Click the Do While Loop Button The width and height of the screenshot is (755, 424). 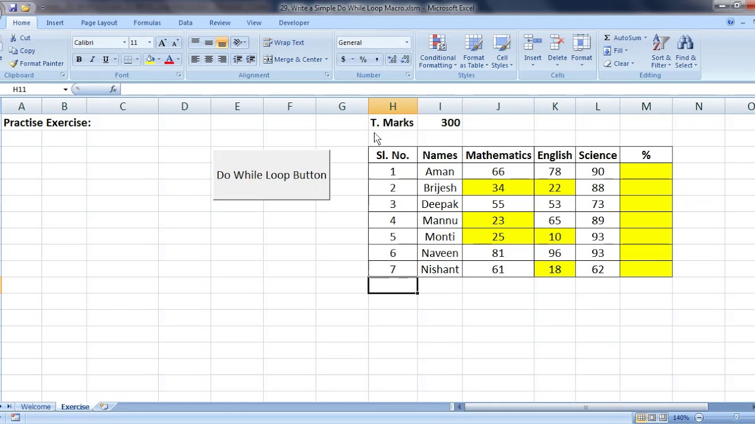point(271,175)
